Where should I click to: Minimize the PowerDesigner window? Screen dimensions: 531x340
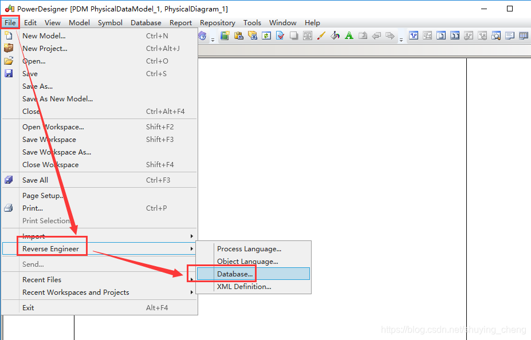(x=484, y=9)
